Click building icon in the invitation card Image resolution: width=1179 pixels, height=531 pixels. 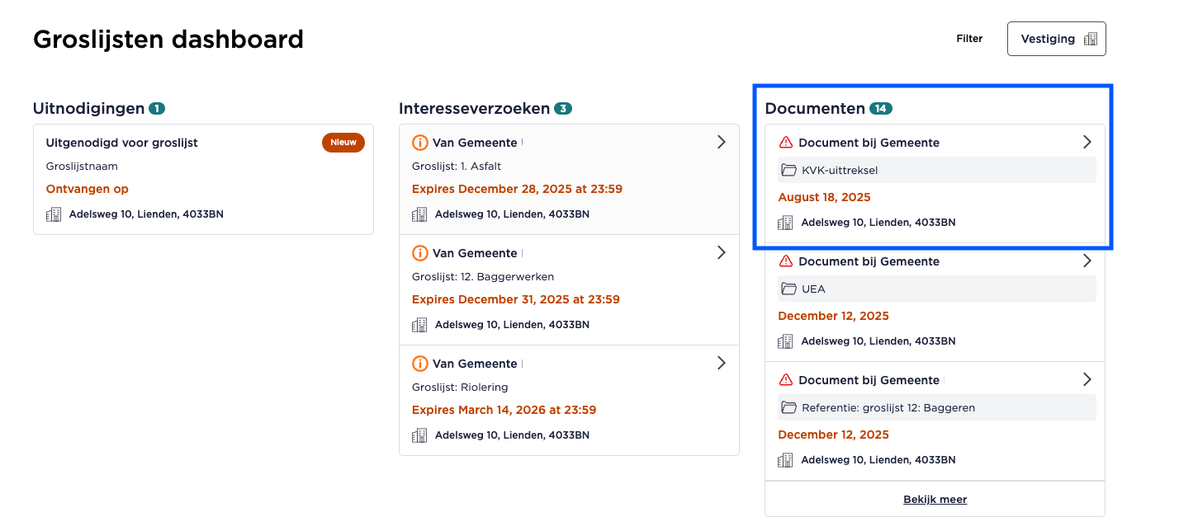(x=54, y=214)
